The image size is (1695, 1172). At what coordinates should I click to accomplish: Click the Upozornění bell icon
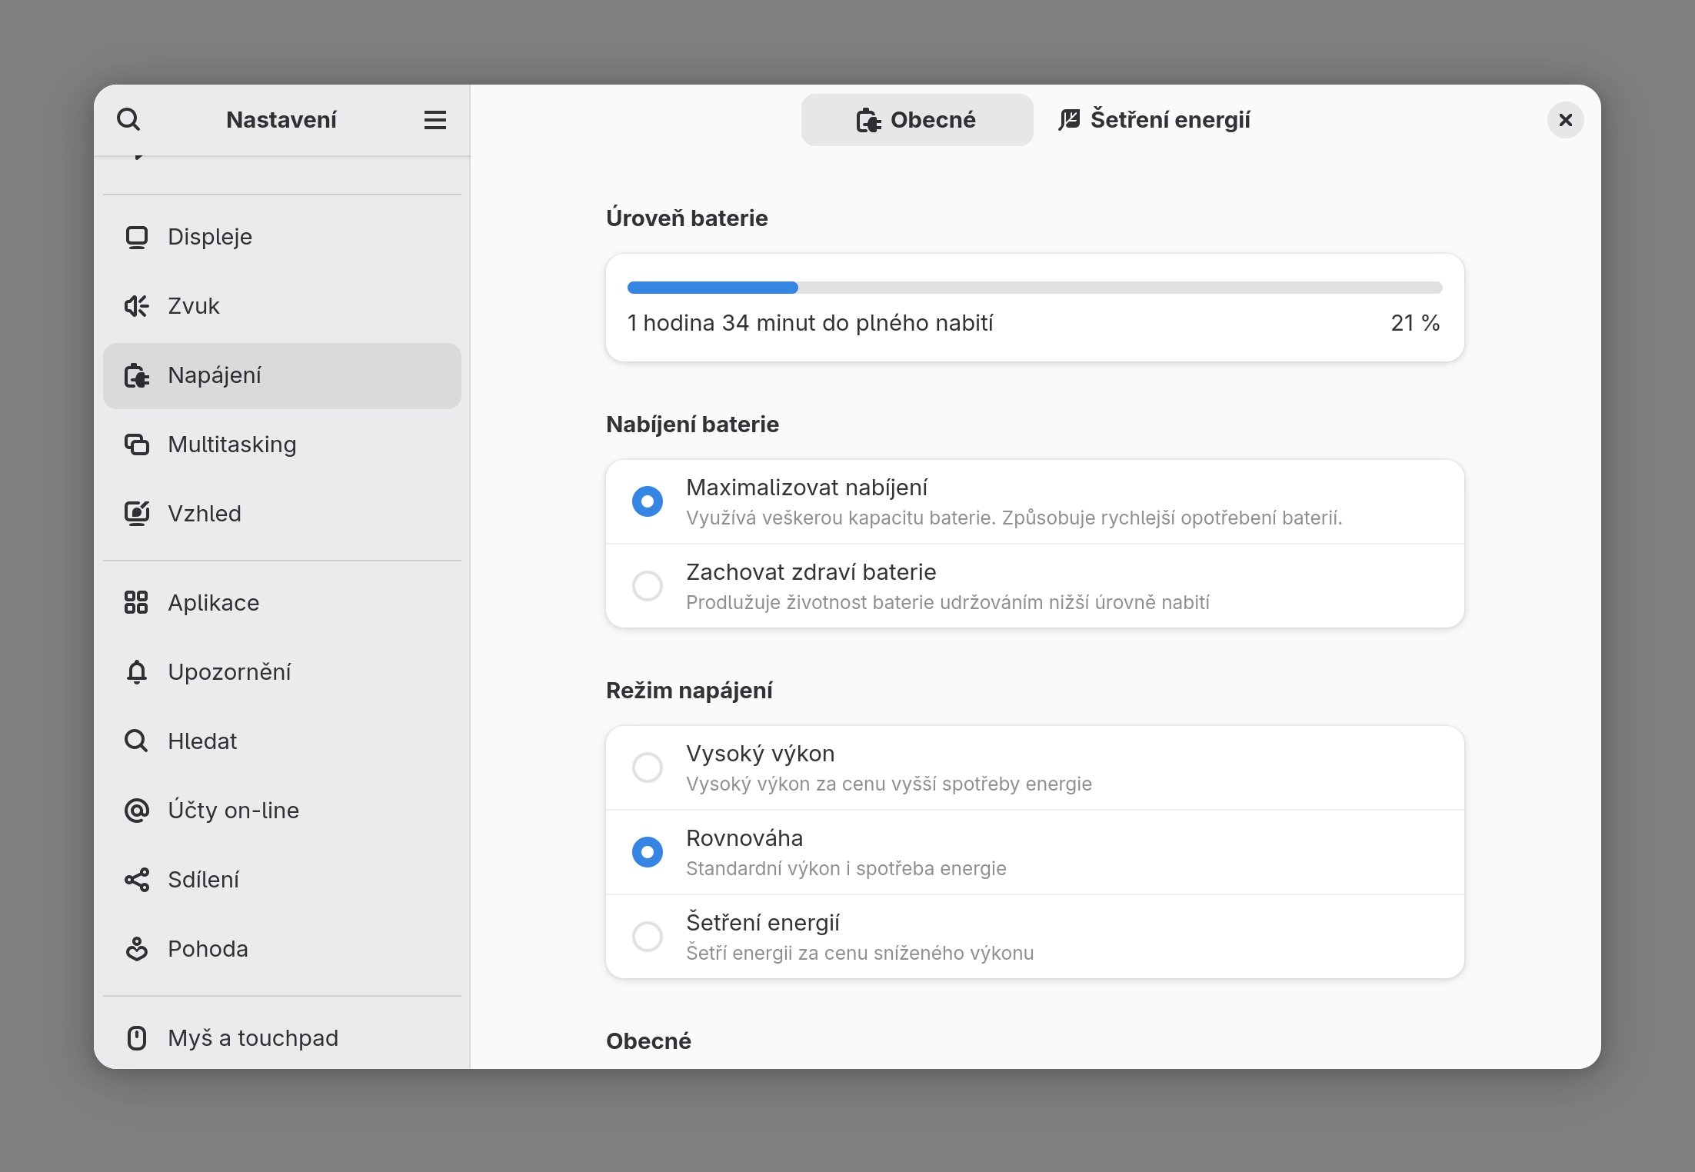[x=137, y=672]
